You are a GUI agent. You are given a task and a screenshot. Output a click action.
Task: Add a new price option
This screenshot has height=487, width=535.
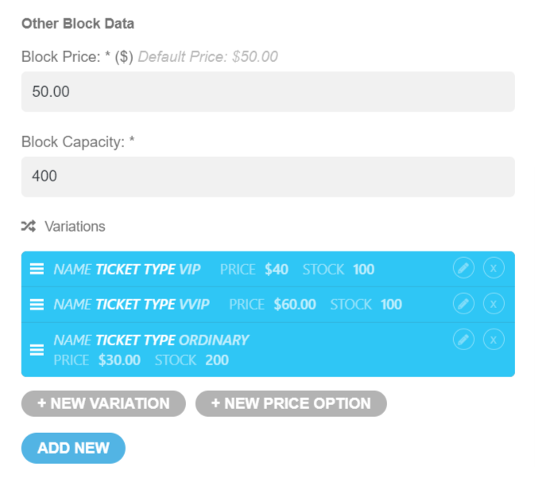pos(291,403)
